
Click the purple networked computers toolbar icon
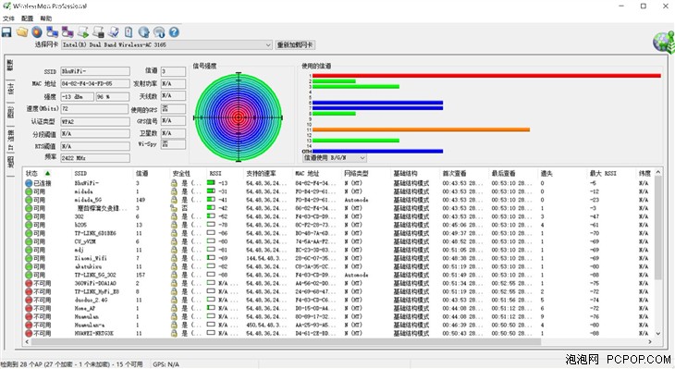[x=67, y=31]
